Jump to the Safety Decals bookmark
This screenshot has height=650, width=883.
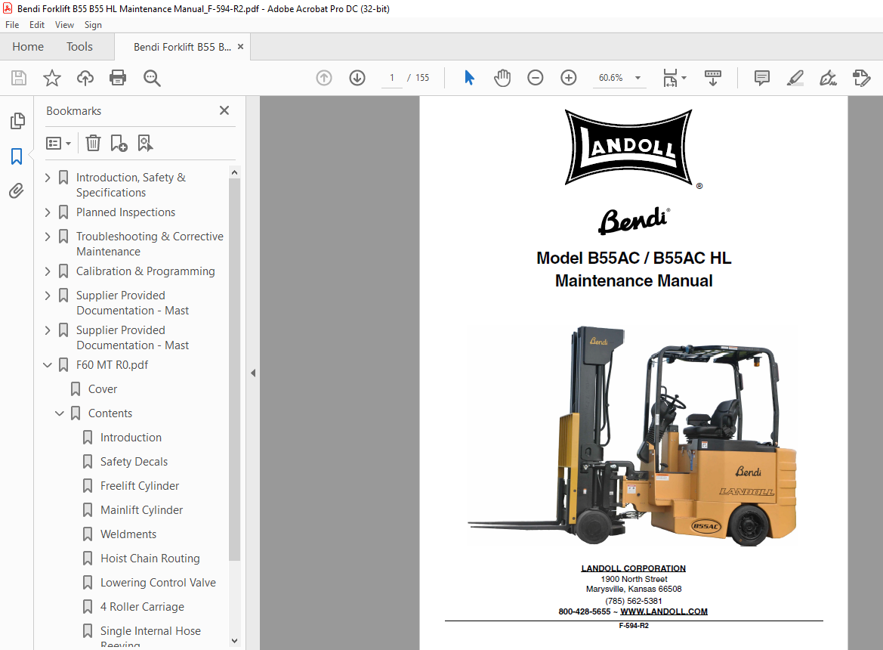(x=134, y=462)
